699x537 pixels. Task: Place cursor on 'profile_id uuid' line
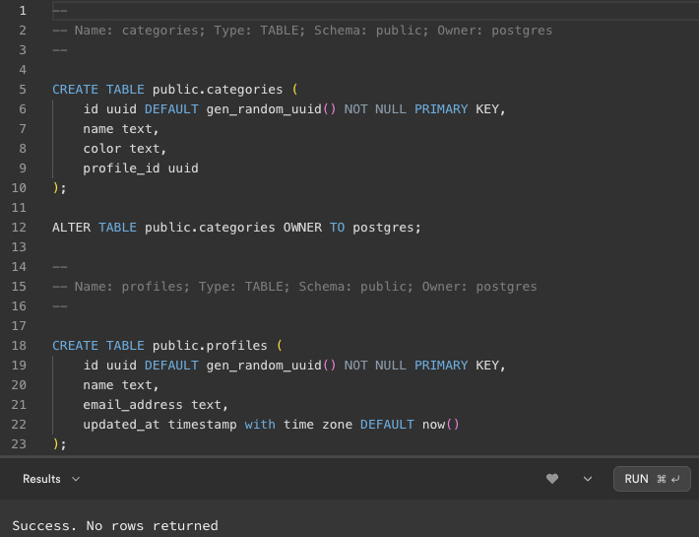point(141,168)
